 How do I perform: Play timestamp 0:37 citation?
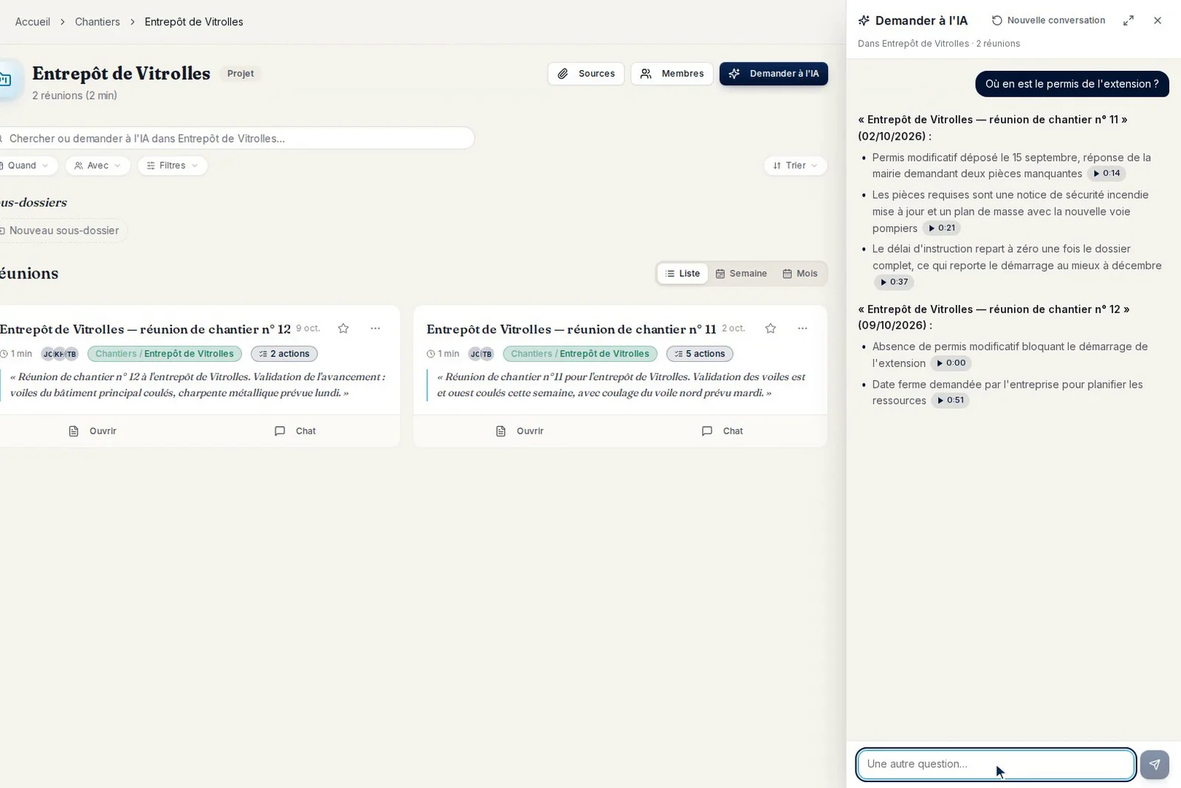[893, 282]
